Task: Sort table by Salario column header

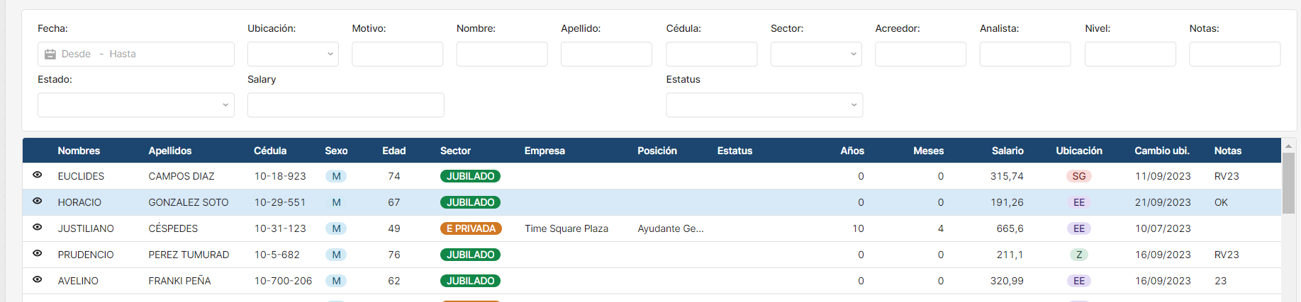Action: [x=1007, y=151]
